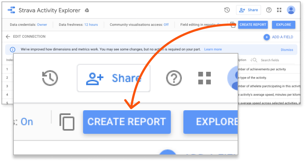Click the small CREATE REPORT button in the toolbar
Viewport: 305px width, 161px height.
coord(253,25)
